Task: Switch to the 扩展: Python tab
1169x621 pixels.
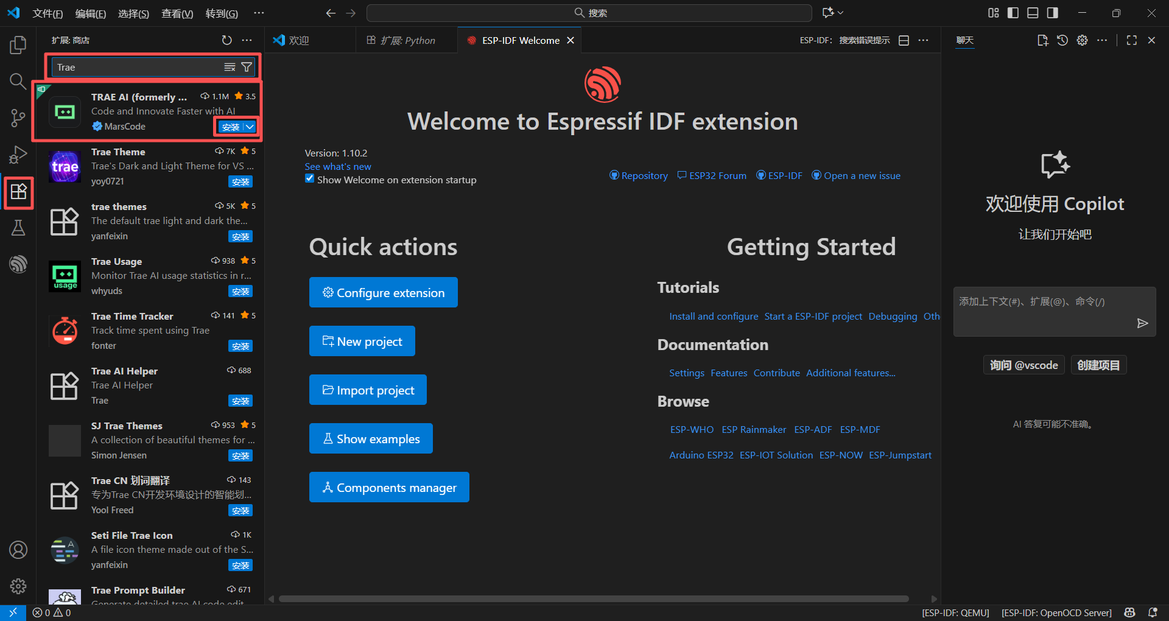Action: pyautogui.click(x=407, y=40)
